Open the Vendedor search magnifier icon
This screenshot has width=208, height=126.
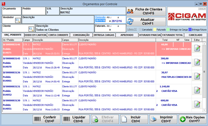pos(18,21)
